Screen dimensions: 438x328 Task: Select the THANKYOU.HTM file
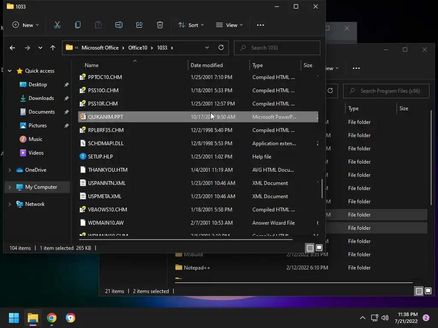pyautogui.click(x=198, y=170)
